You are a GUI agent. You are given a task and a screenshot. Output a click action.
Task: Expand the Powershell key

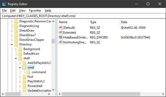[x=20, y=86]
